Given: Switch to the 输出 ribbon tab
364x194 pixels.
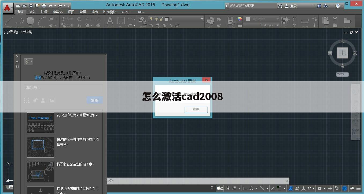Looking at the screenshot, I should [95, 12].
